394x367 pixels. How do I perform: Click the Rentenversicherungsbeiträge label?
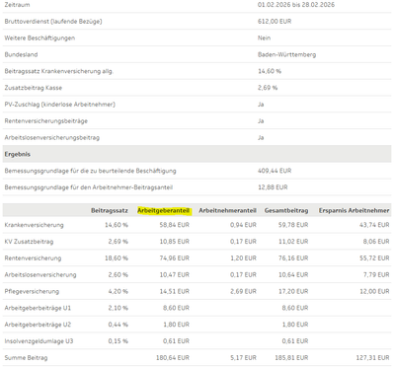[x=46, y=121]
